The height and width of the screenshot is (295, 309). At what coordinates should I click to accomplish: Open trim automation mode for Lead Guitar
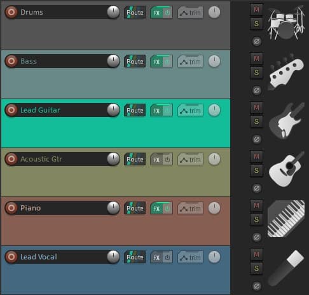point(190,111)
